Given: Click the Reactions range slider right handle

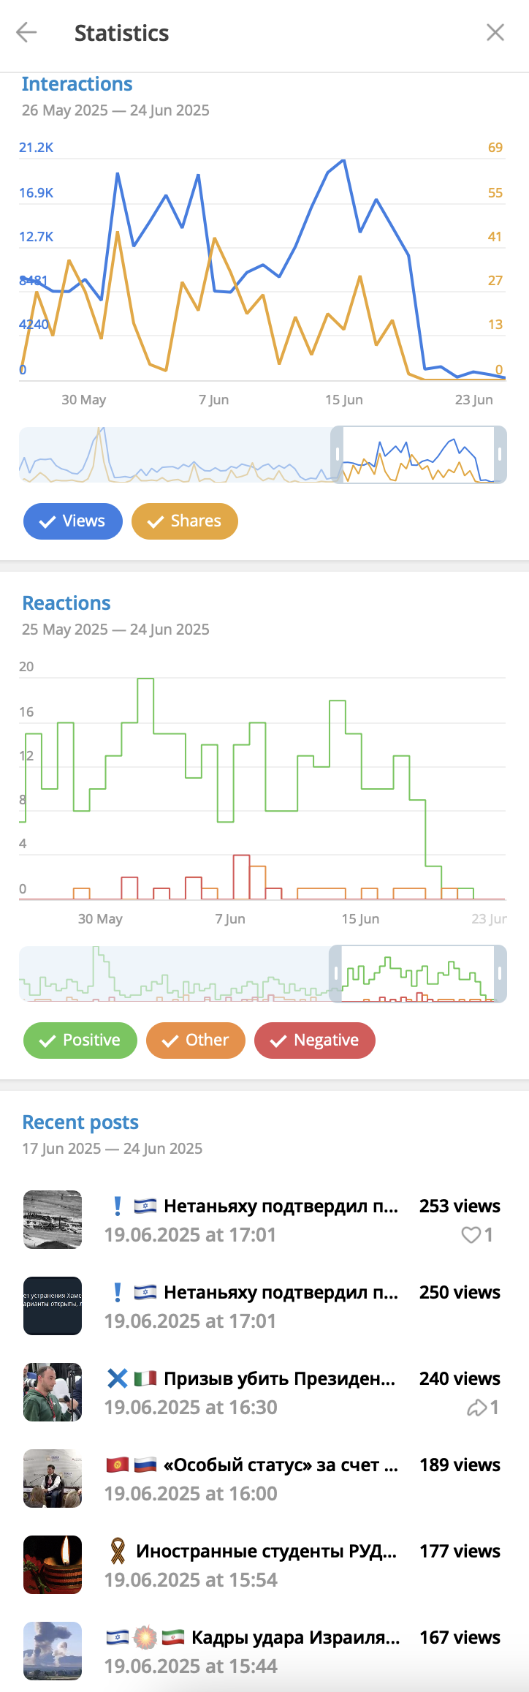Looking at the screenshot, I should click(500, 973).
